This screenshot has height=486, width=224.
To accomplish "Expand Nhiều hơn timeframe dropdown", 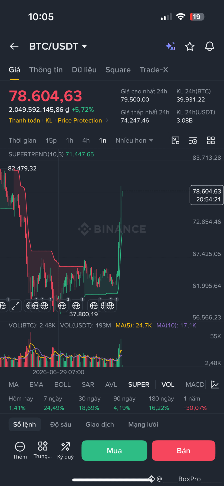I will 134,140.
